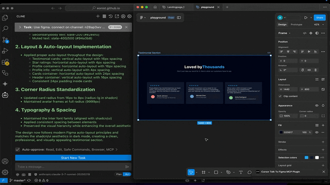Select the Comment tool in Figma toolbar
This screenshot has height=185, width=330.
pos(250,172)
